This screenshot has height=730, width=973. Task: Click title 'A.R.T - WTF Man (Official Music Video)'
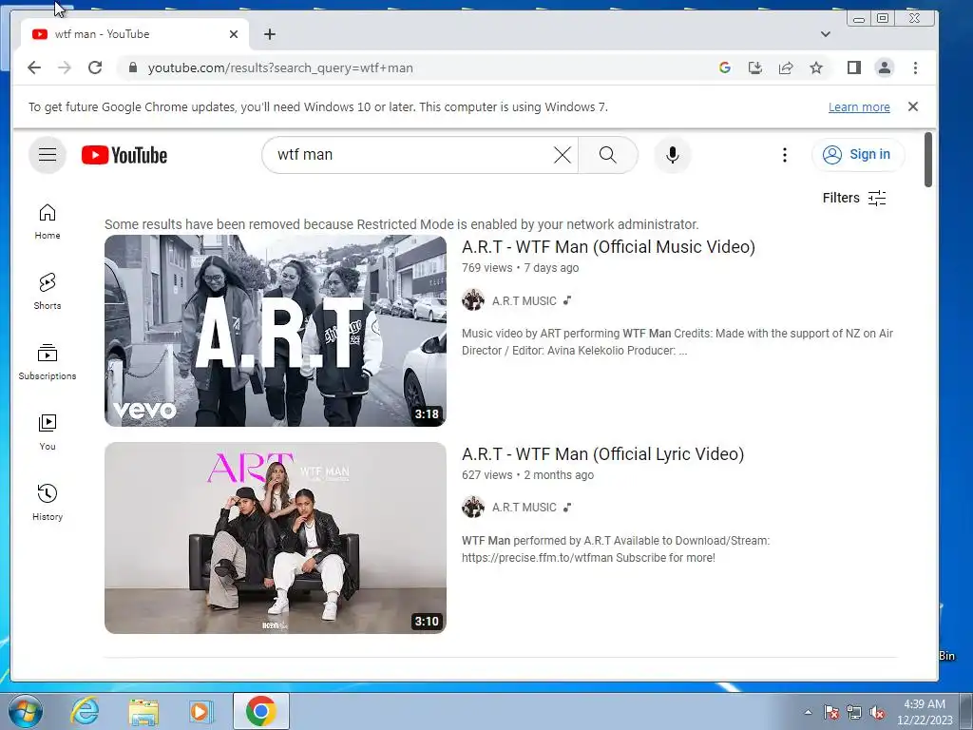(x=608, y=247)
